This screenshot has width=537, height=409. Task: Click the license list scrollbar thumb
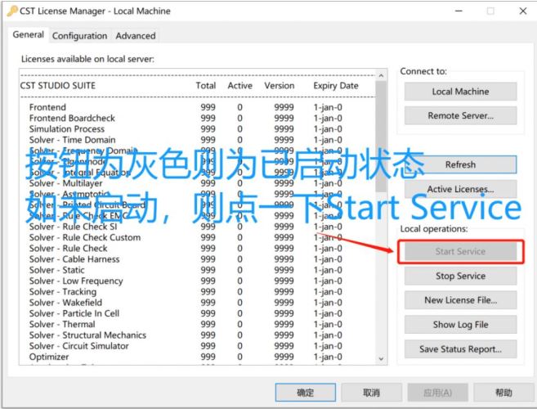click(x=381, y=137)
